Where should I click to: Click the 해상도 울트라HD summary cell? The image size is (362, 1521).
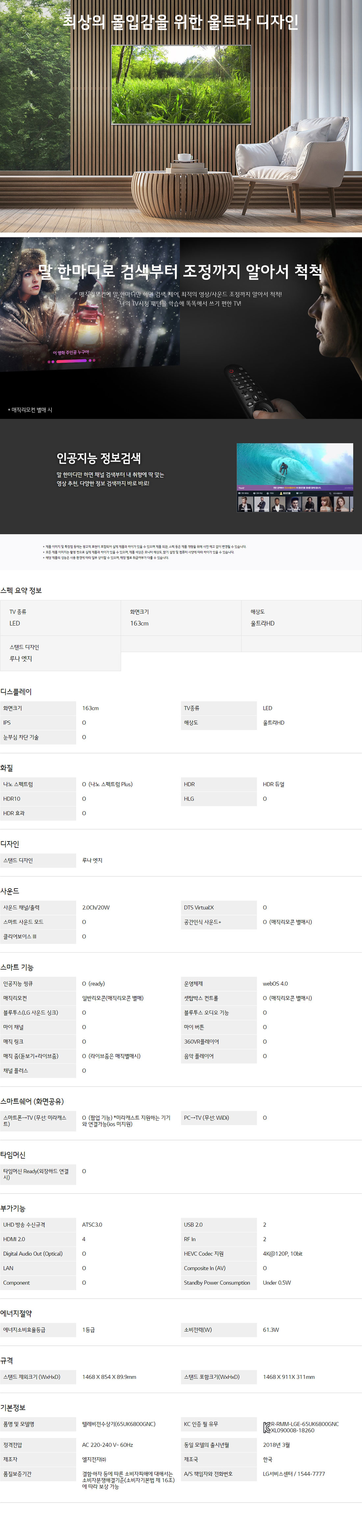[x=301, y=618]
